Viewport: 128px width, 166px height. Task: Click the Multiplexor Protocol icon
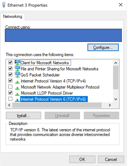point(17,88)
